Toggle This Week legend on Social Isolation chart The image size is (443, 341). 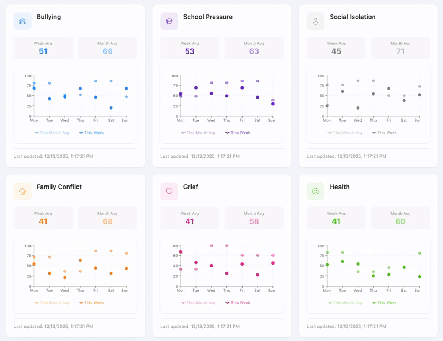point(385,132)
